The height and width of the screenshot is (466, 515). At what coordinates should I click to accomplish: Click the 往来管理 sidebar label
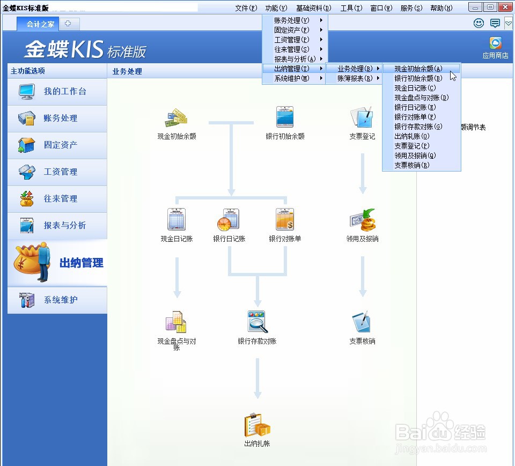pos(61,199)
